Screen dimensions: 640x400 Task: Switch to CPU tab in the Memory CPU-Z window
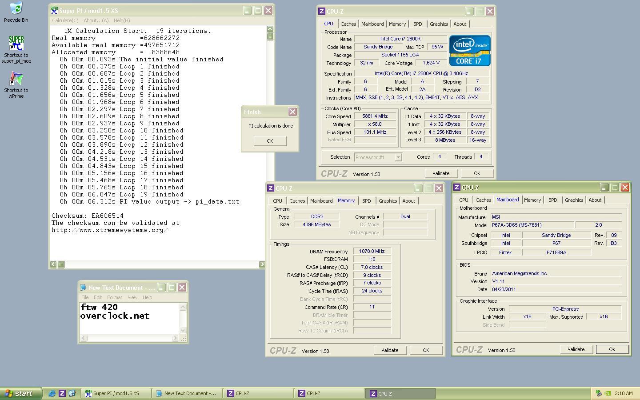point(278,201)
